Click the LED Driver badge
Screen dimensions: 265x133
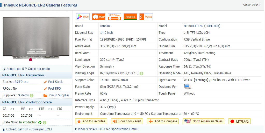coord(114,17)
